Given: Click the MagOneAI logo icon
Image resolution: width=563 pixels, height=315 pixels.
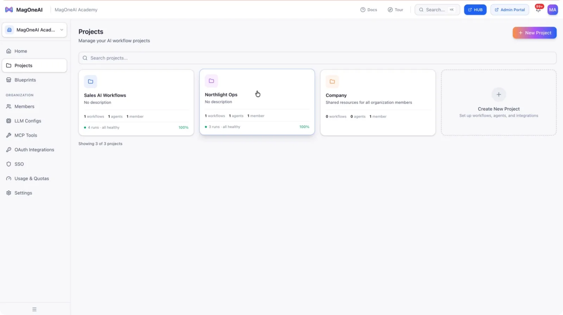Looking at the screenshot, I should pyautogui.click(x=9, y=10).
